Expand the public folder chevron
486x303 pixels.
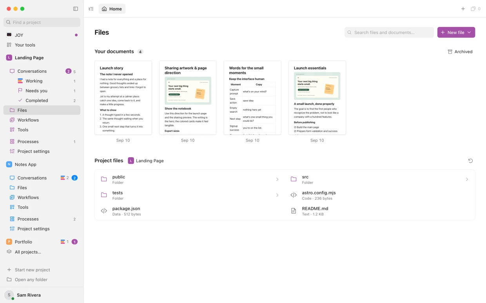click(x=277, y=179)
